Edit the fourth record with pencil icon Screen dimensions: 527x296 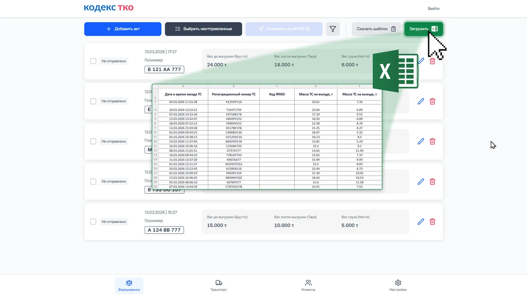click(x=421, y=181)
